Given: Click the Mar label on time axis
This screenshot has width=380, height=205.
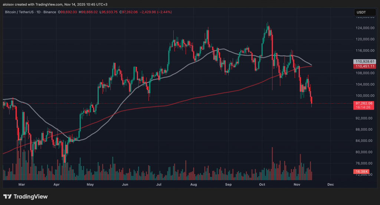Looking at the screenshot, I should pyautogui.click(x=22, y=184).
